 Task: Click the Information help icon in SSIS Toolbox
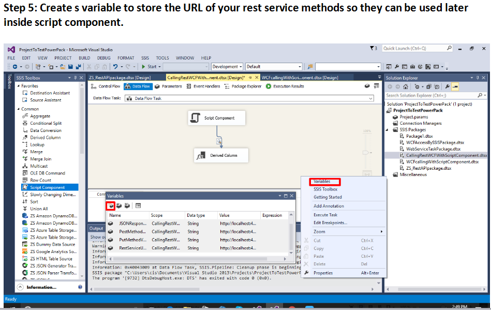(80, 287)
